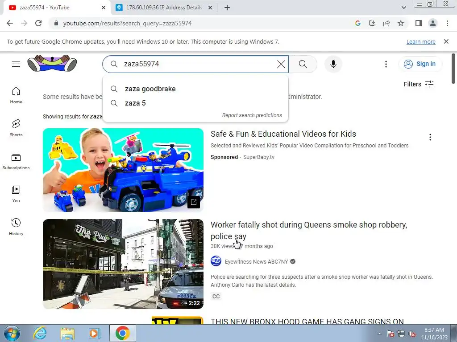Open Windows Explorer folder from the taskbar
This screenshot has width=457, height=342.
67,333
